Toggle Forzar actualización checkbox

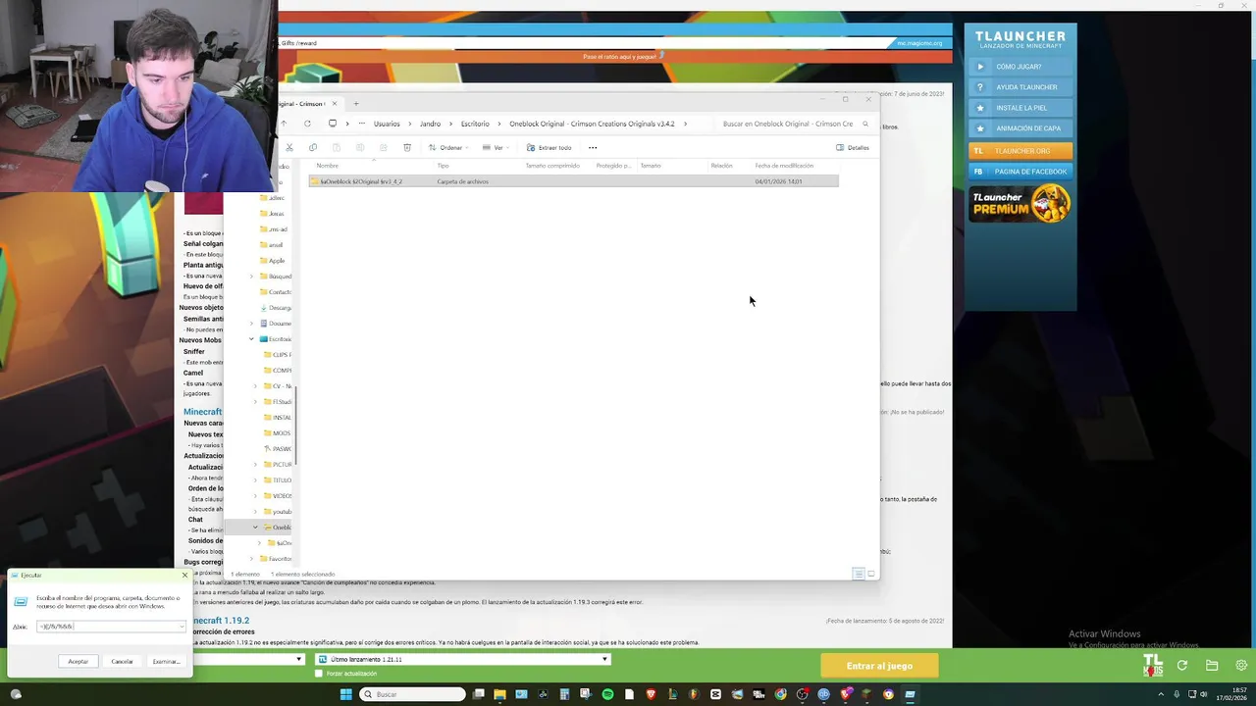(x=319, y=674)
